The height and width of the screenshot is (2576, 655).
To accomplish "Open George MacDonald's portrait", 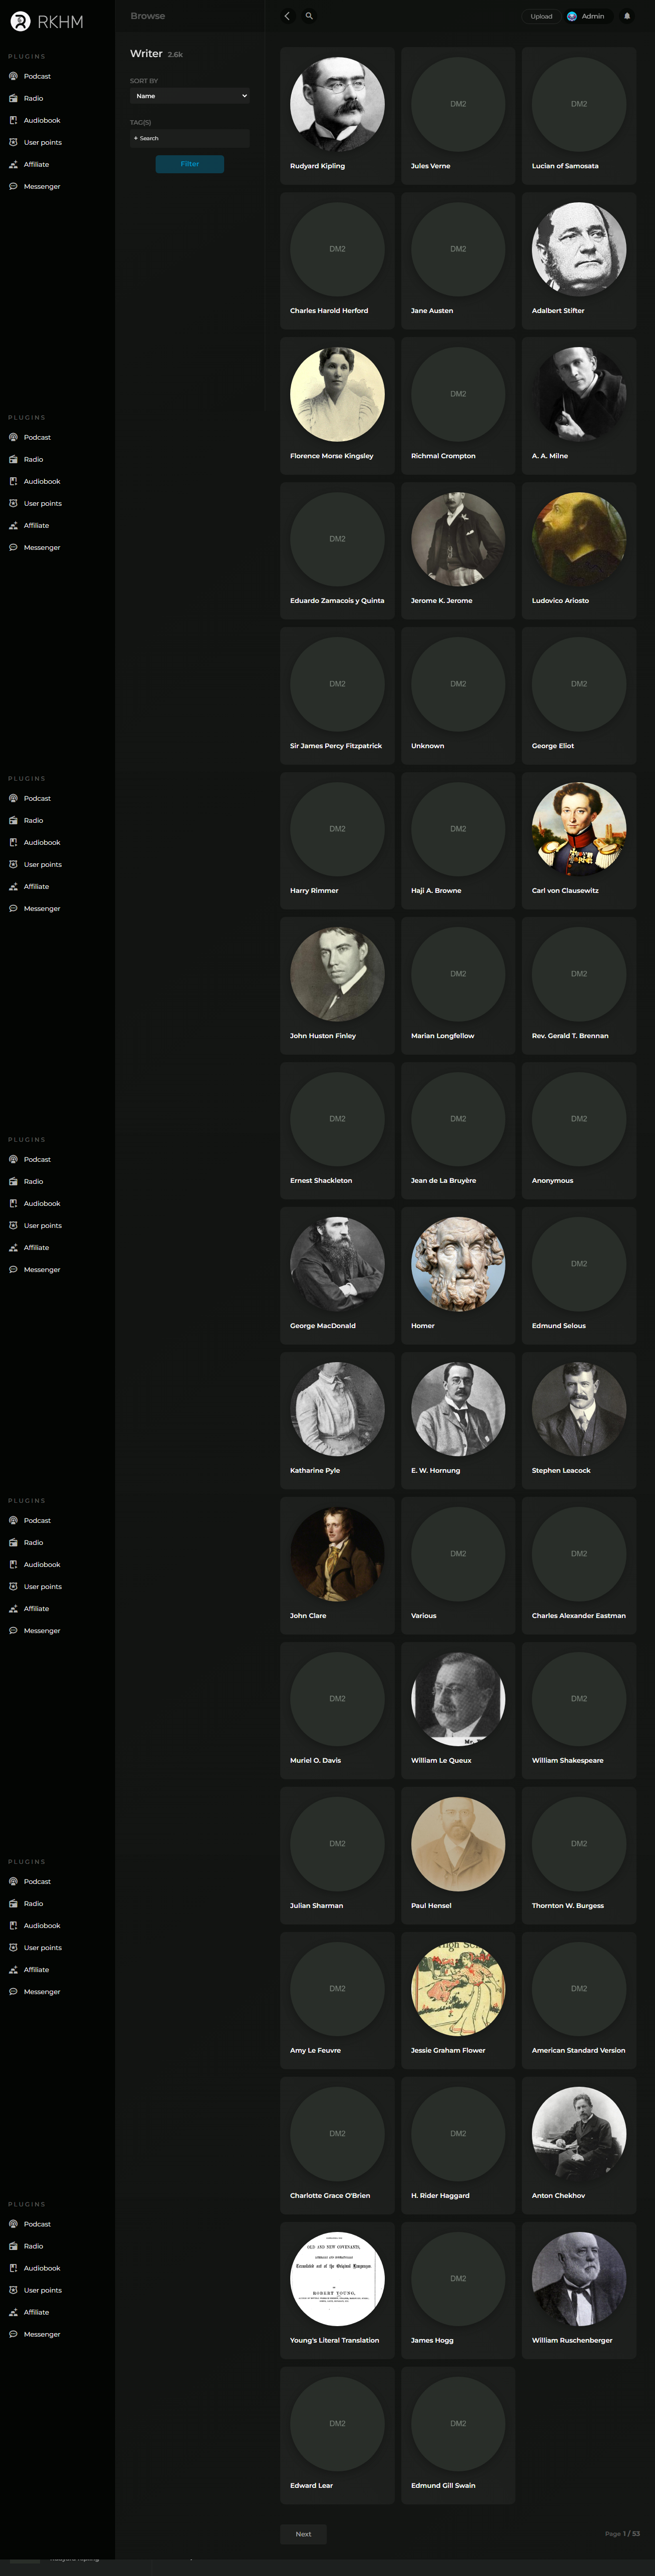I will click(337, 1264).
